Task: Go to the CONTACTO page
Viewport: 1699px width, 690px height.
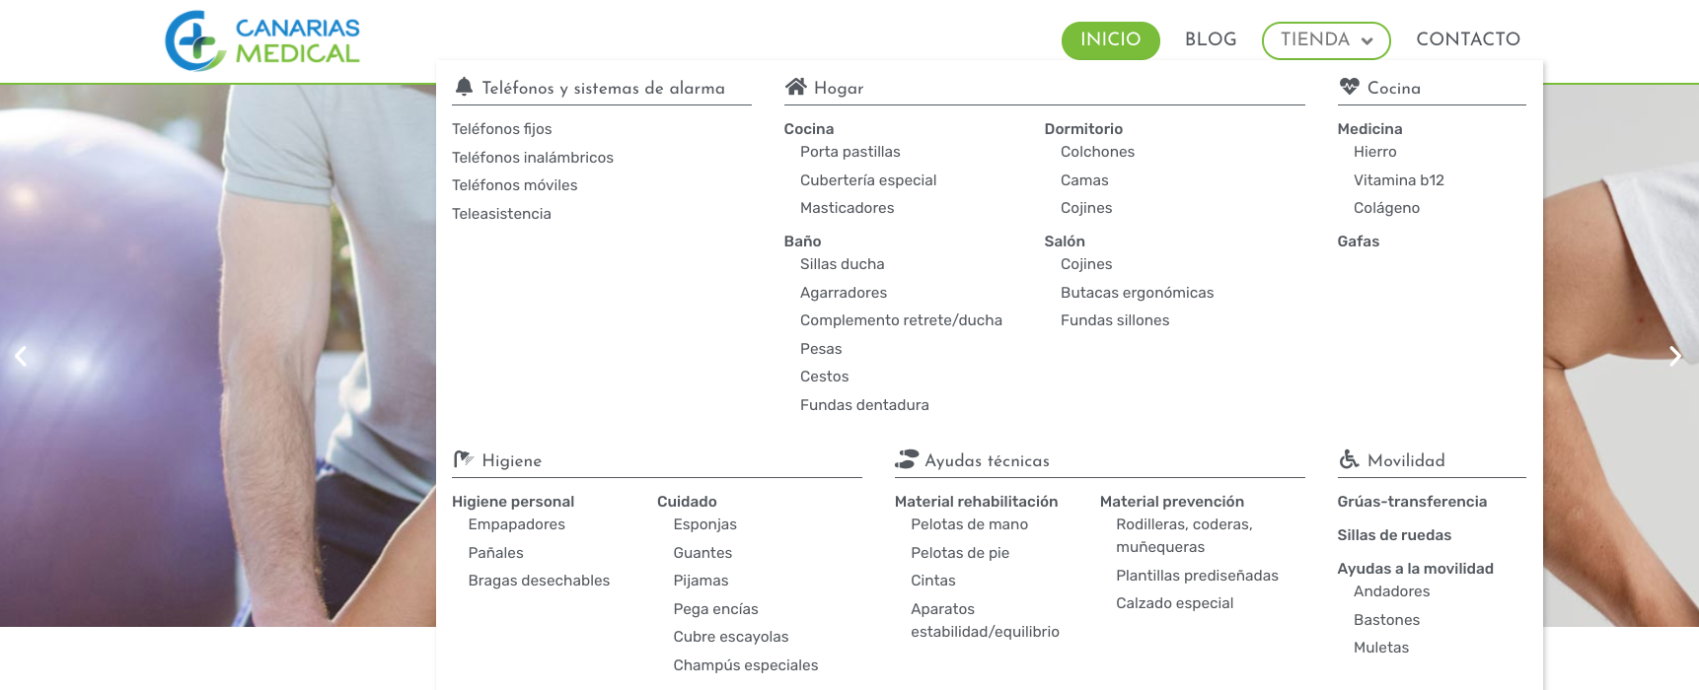Action: point(1468,39)
